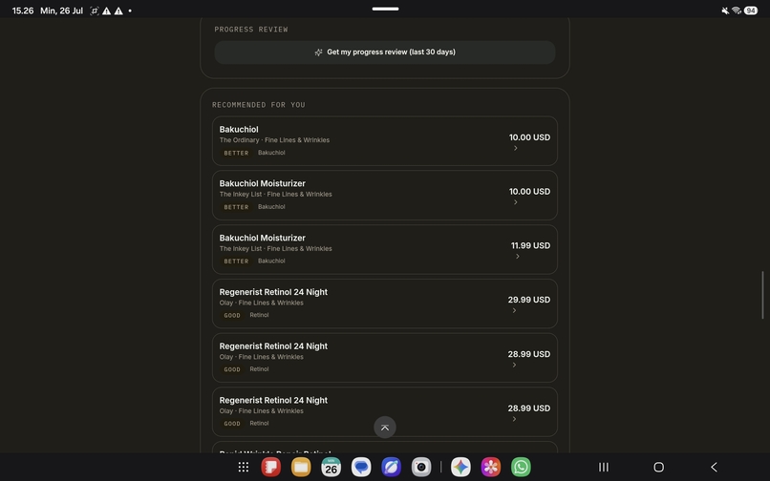Launch Samsung Notes from the taskbar
Viewport: 770px width, 481px height.
click(x=271, y=467)
